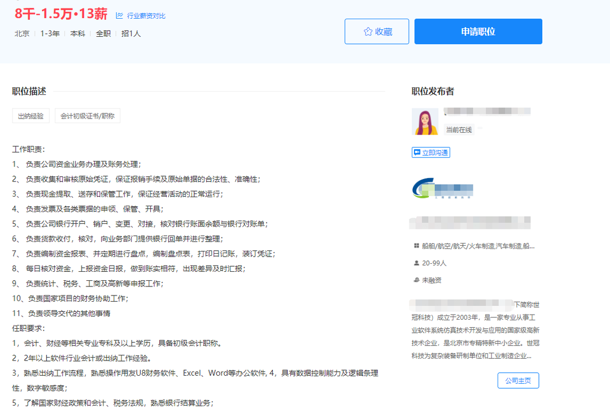Click the chart icon beside 行业薪资对比
Image resolution: width=610 pixels, height=413 pixels.
point(119,16)
